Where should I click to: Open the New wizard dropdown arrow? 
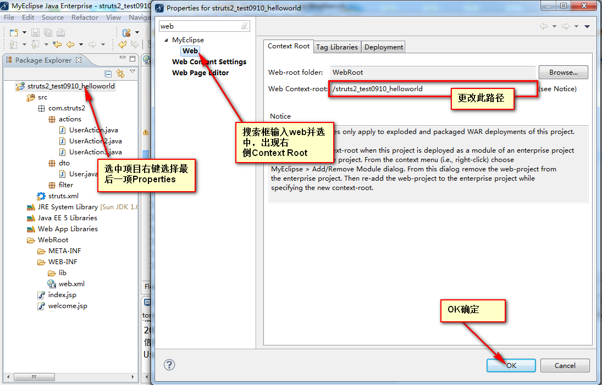(x=24, y=33)
